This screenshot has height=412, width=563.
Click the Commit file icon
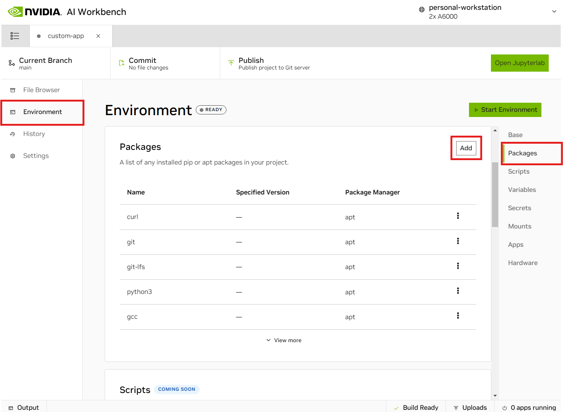121,63
